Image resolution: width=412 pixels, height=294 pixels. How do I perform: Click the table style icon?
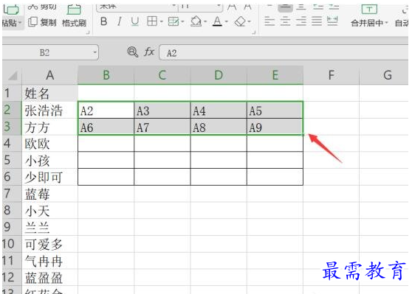174,21
